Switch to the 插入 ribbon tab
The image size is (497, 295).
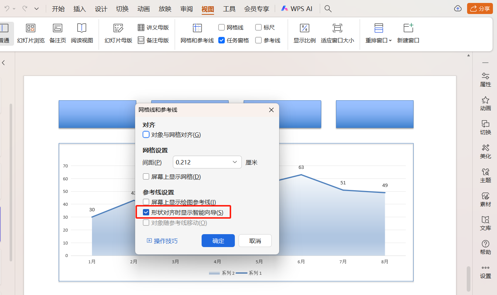click(x=79, y=8)
